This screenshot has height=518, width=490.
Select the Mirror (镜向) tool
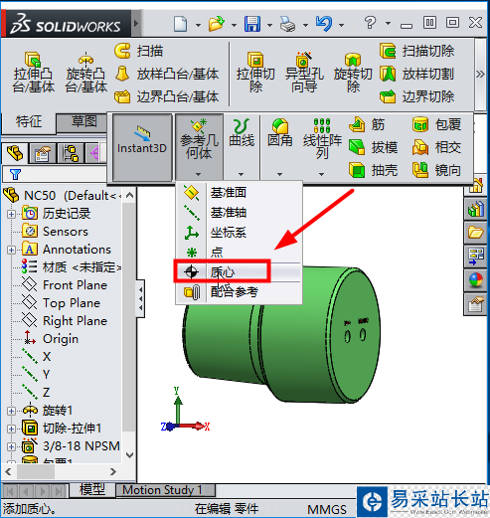[436, 170]
